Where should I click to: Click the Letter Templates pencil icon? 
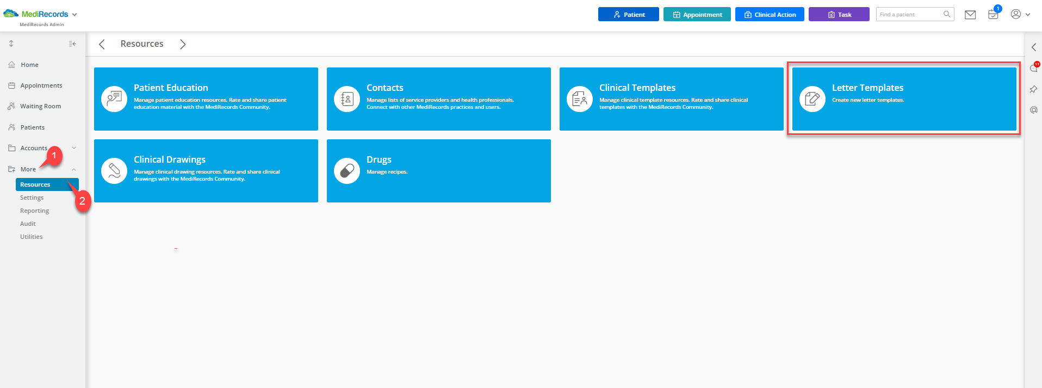click(812, 99)
